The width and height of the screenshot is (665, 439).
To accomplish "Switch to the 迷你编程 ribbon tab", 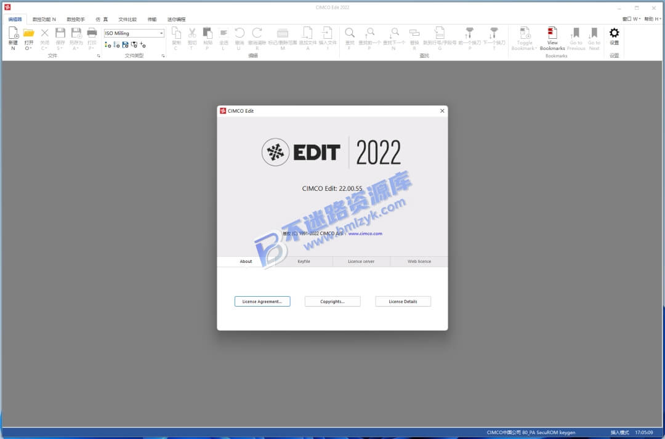I will coord(177,19).
